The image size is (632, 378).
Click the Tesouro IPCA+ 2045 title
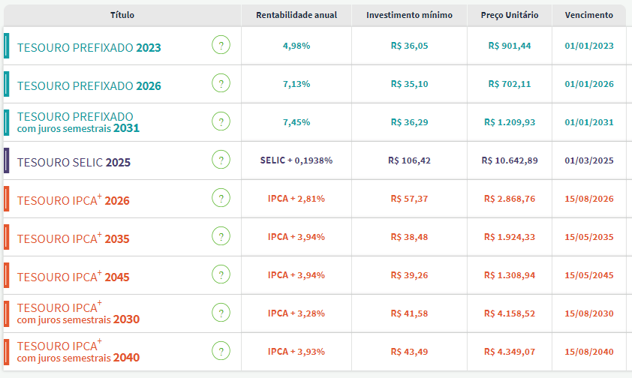73,277
